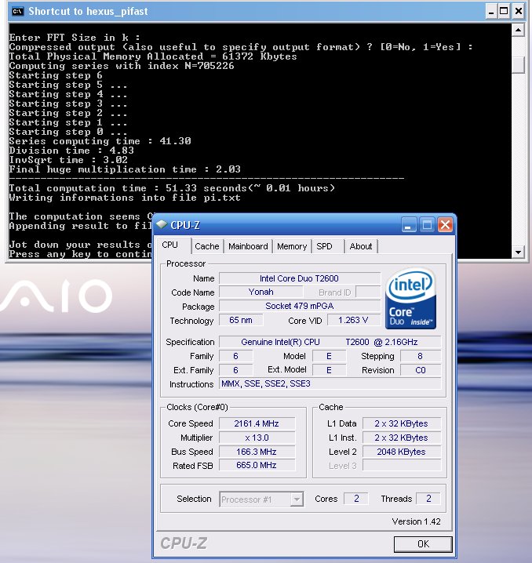Screen dimensions: 532x563
Task: Click the Package value 'Socket 479 mPGA'
Action: (x=300, y=306)
